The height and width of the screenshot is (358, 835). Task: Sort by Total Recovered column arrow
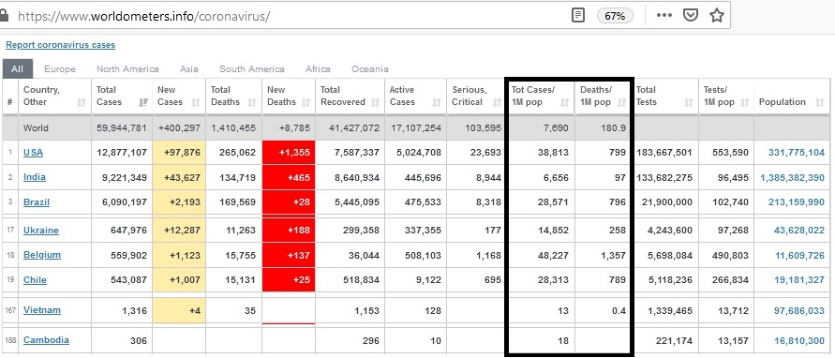click(x=376, y=103)
